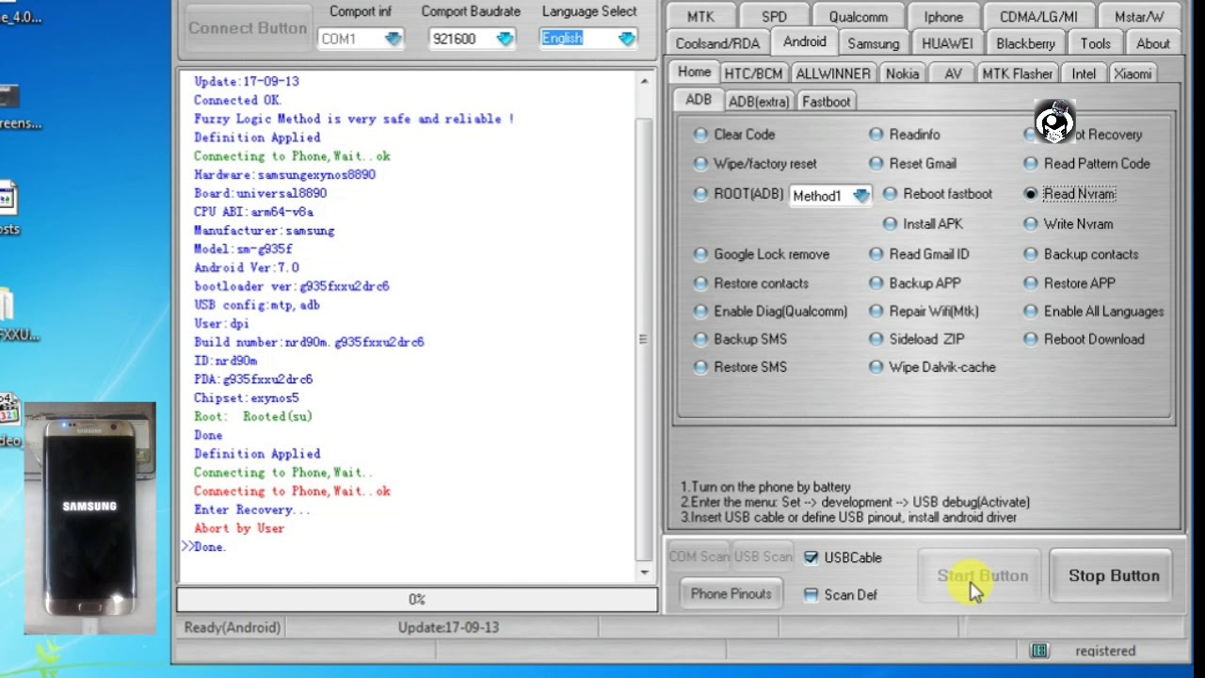1205x678 pixels.
Task: Select the Restore contacts option
Action: click(x=700, y=283)
